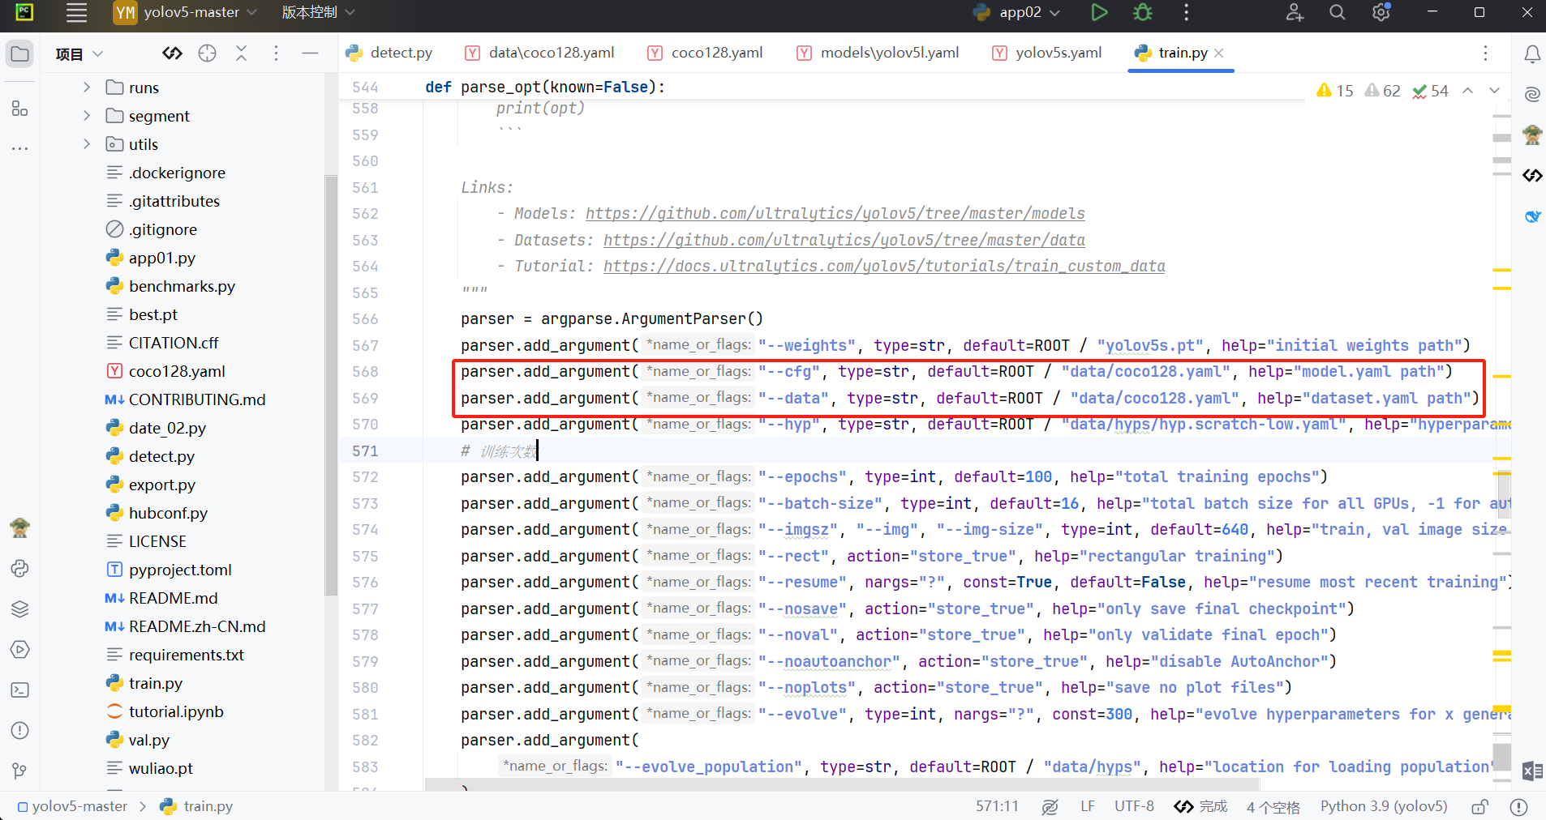The image size is (1546, 820).
Task: Open the Structure tool window
Action: 19,108
